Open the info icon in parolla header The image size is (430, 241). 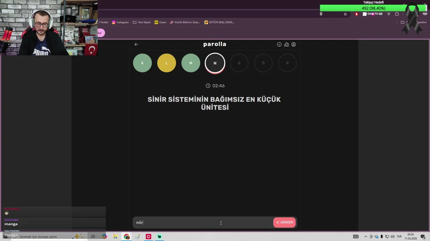[x=279, y=44]
